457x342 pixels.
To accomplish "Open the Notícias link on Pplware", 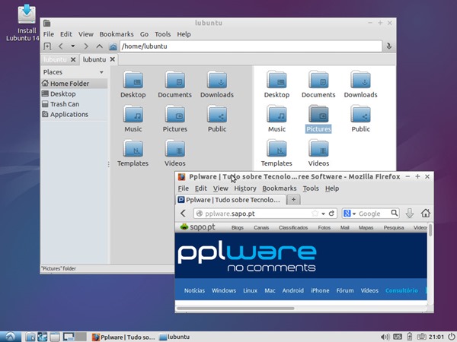I will (194, 290).
